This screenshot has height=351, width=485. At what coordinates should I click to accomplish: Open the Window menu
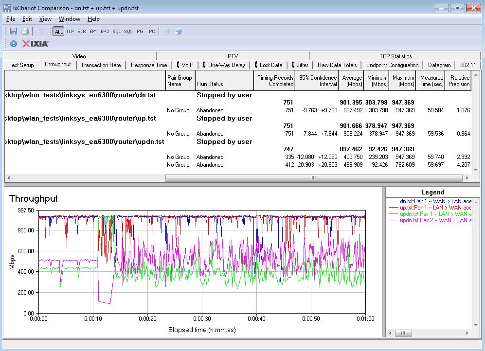69,19
